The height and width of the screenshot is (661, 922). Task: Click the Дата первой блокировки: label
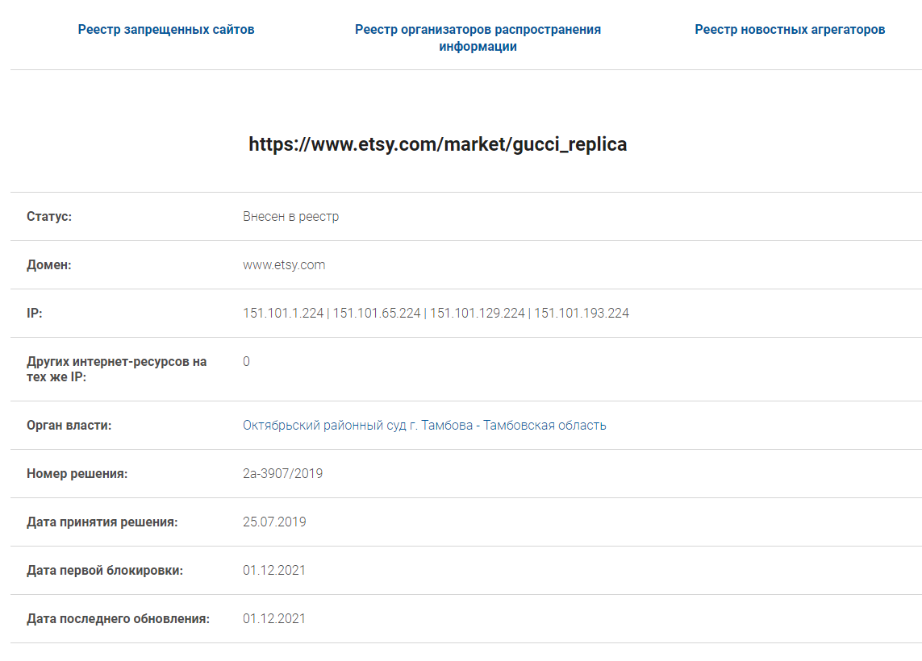pos(105,570)
